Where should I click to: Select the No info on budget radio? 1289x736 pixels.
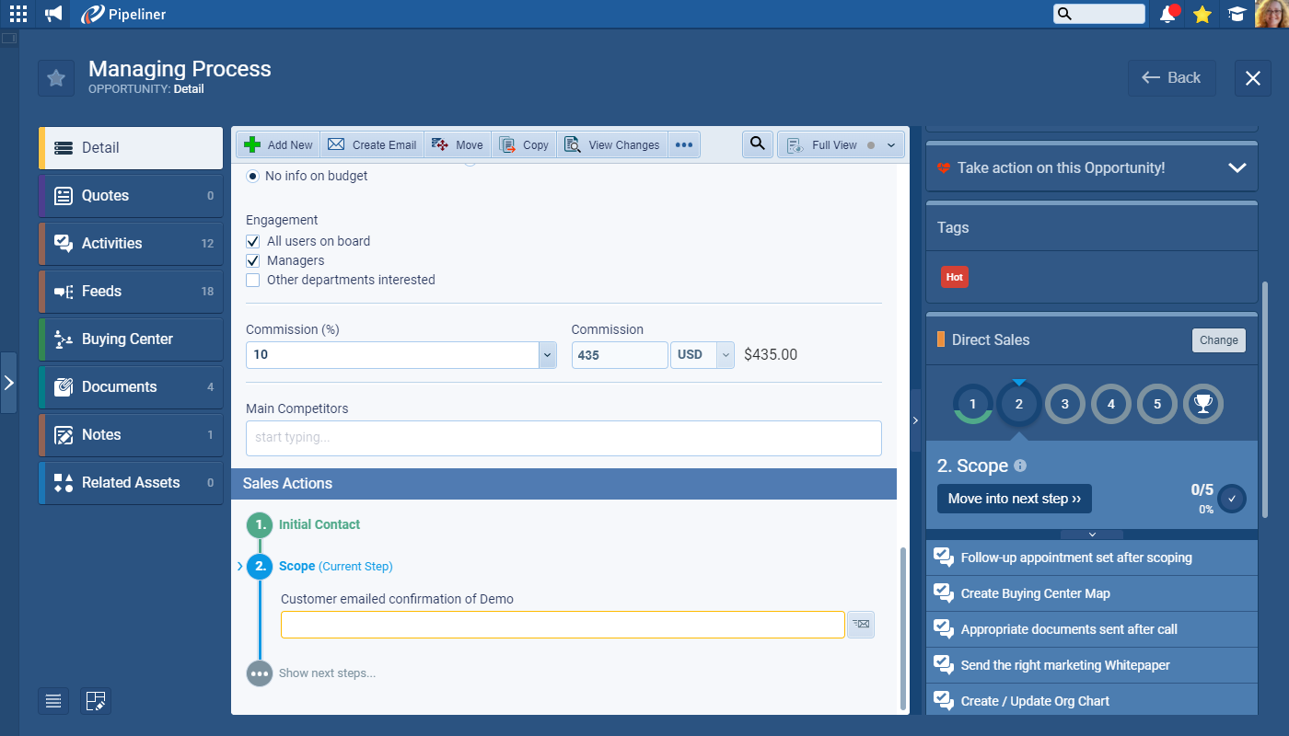(x=253, y=176)
